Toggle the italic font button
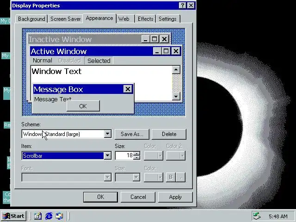The width and height of the screenshot is (296, 222). [181, 177]
